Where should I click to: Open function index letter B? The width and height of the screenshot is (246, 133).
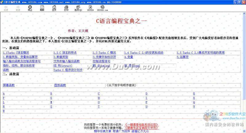click(x=51, y=94)
